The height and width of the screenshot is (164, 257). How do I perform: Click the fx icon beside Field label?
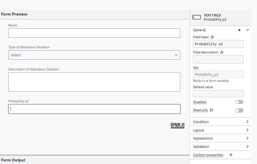[x=212, y=37]
